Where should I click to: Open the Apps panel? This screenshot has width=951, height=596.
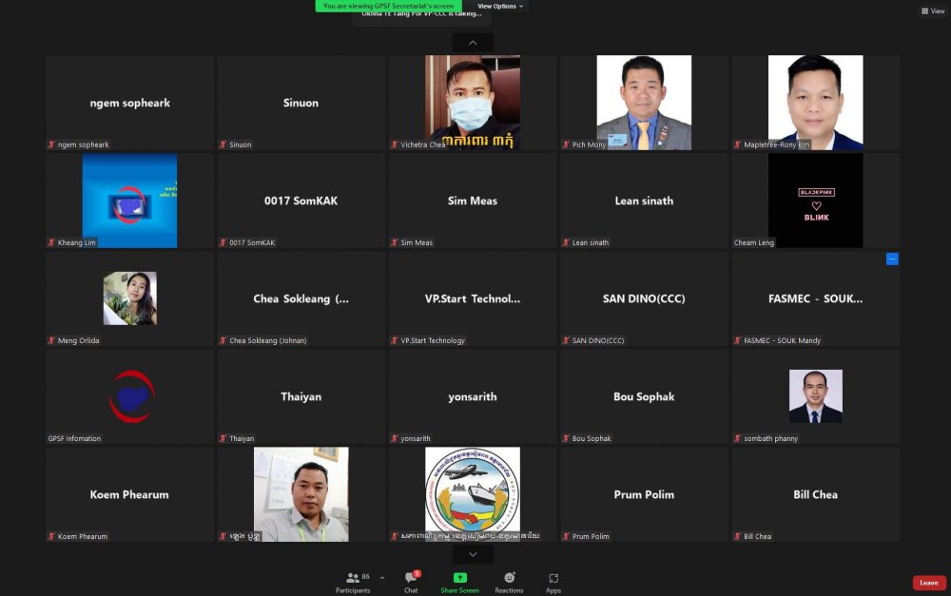tap(553, 581)
